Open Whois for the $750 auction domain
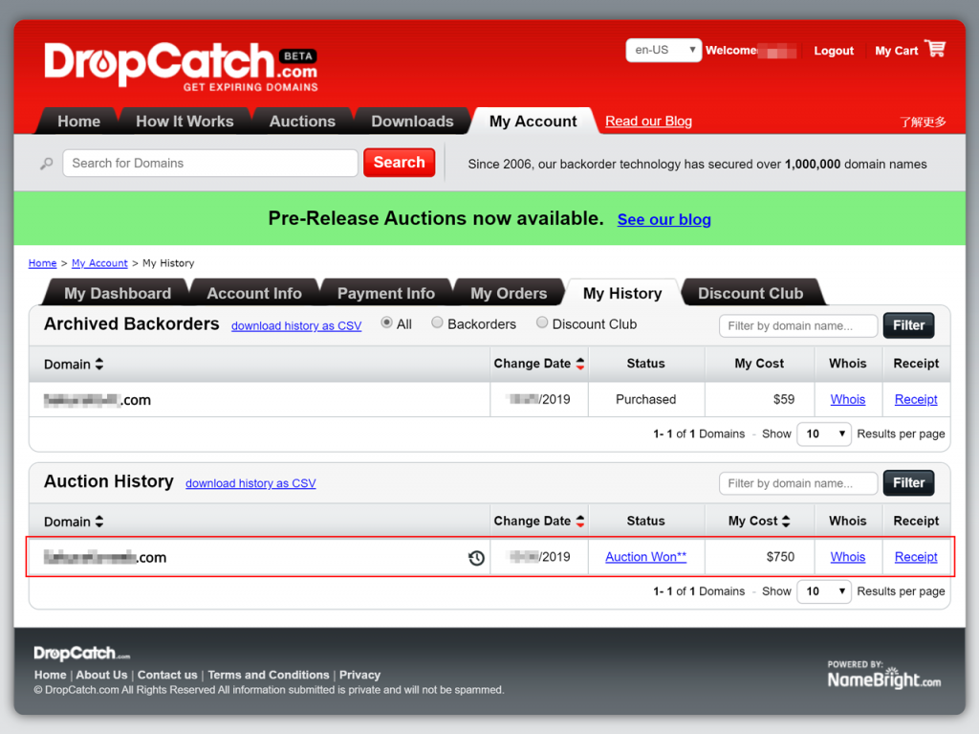The image size is (979, 734). point(847,556)
